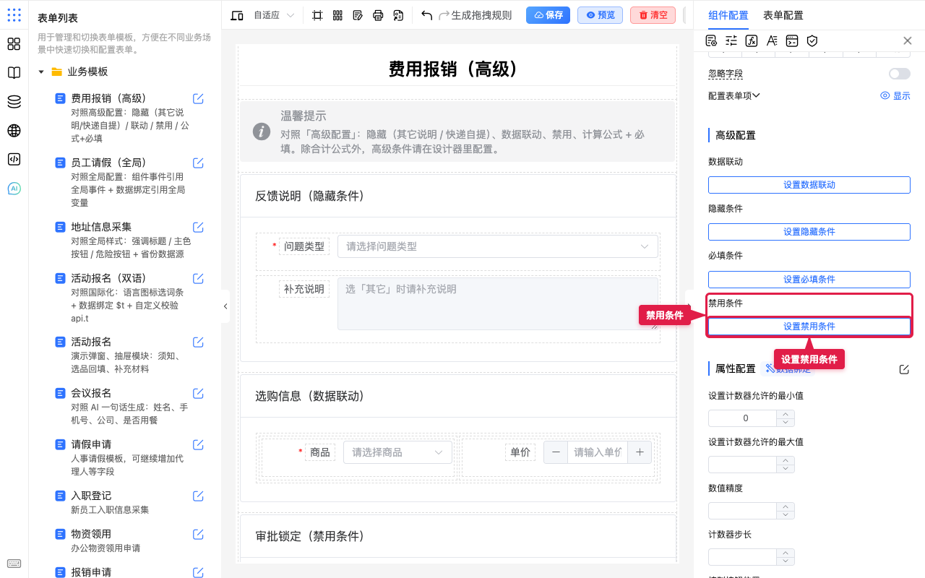Edit the 入职登记 template

click(x=198, y=496)
